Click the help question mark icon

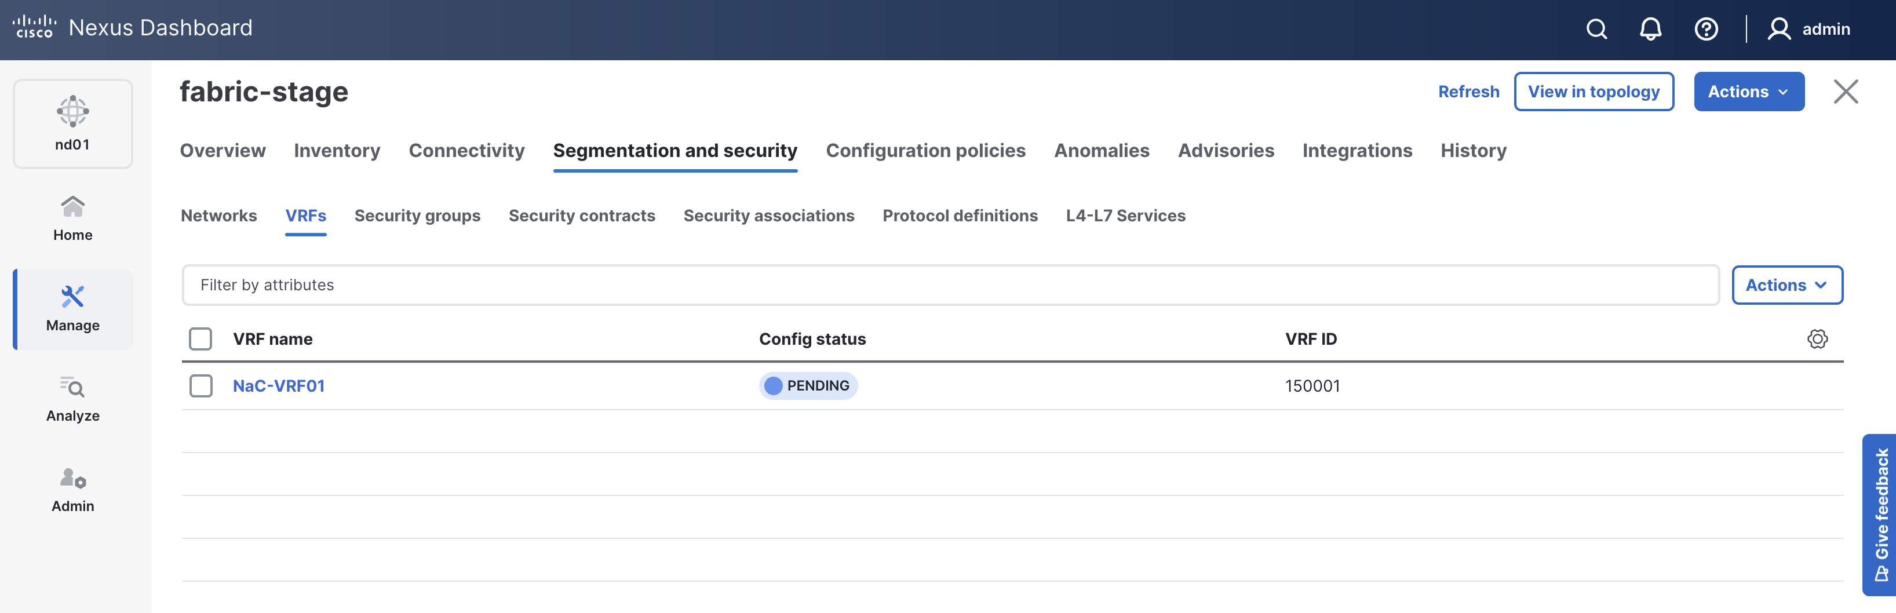pyautogui.click(x=1706, y=30)
